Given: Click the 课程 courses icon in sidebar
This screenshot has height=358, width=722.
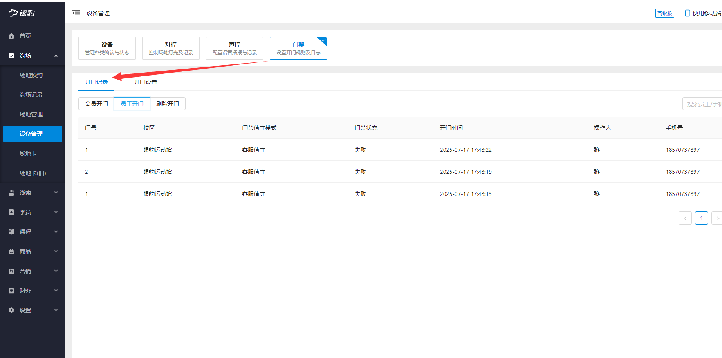Looking at the screenshot, I should pos(11,232).
